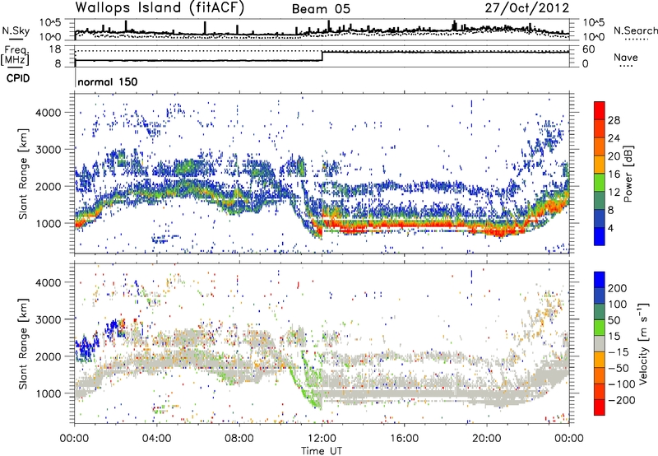Click the left '10^5' noise axis tick
Image resolution: width=658 pixels, height=456 pixels.
(x=50, y=23)
